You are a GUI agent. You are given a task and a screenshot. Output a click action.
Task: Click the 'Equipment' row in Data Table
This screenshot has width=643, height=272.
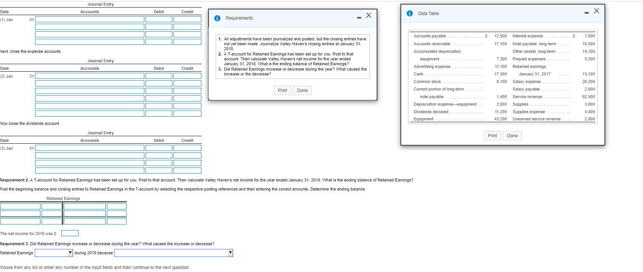tap(460, 119)
